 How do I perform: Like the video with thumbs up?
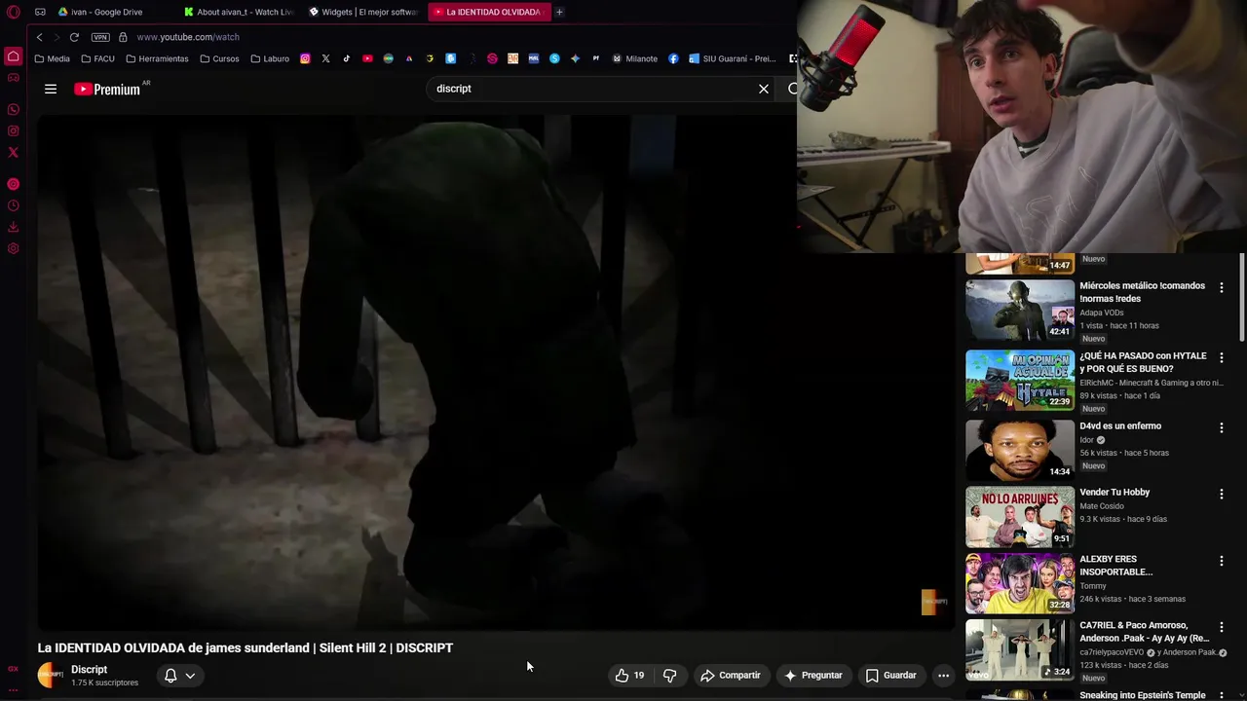(629, 675)
